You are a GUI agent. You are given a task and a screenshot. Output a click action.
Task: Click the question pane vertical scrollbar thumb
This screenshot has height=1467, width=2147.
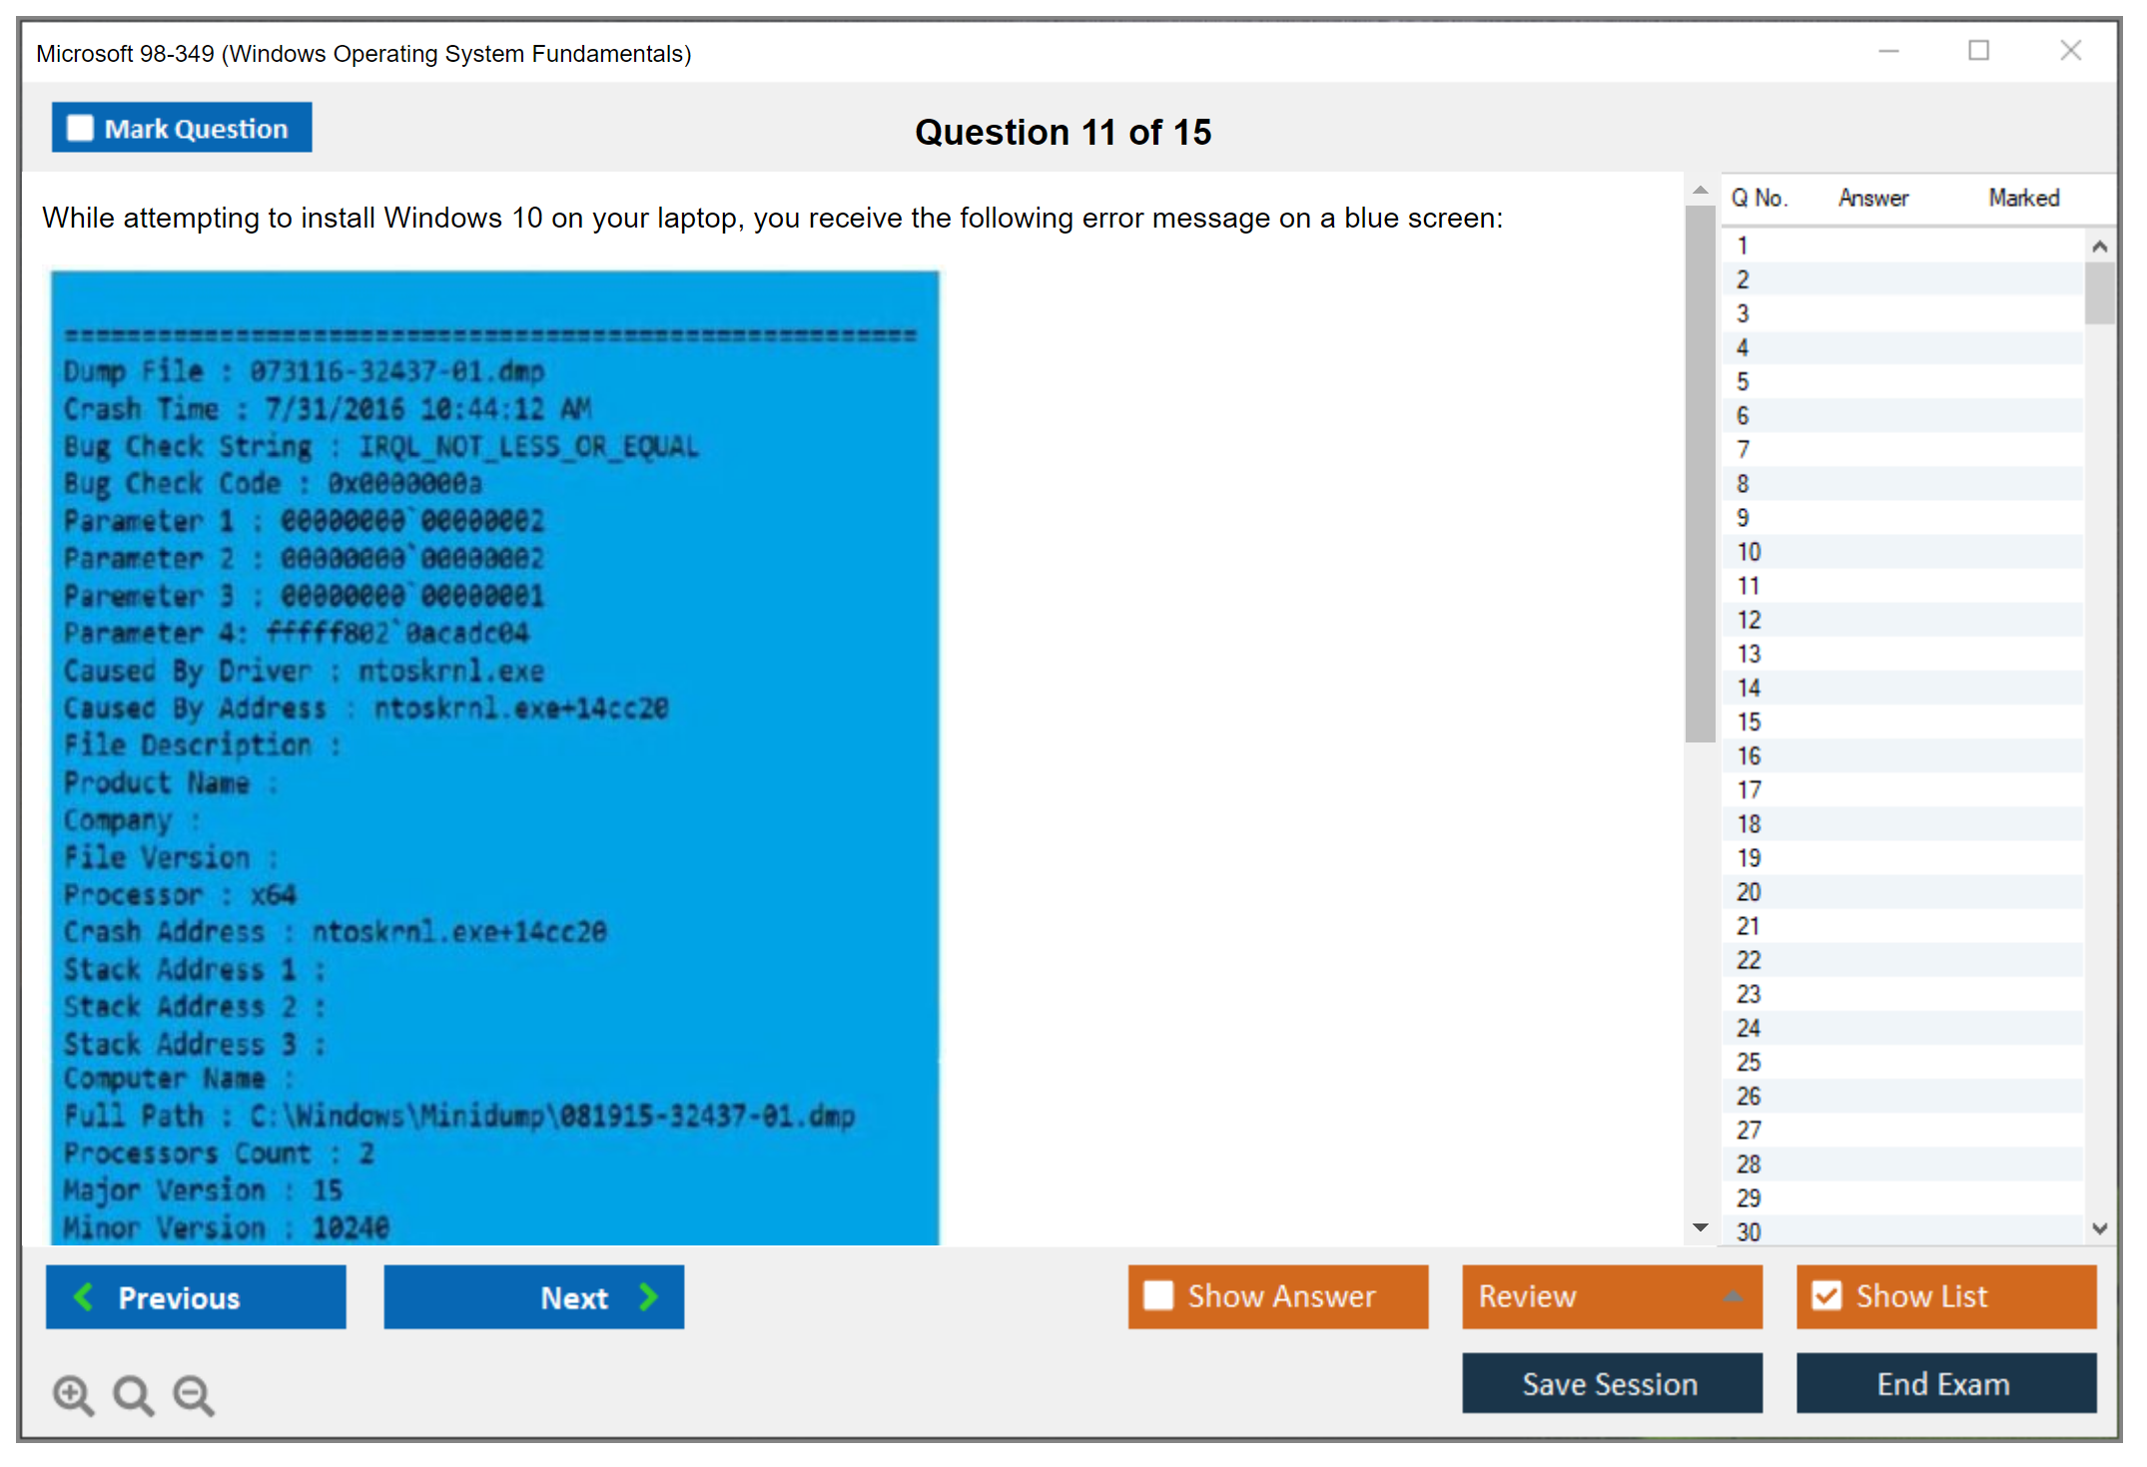pos(1700,474)
